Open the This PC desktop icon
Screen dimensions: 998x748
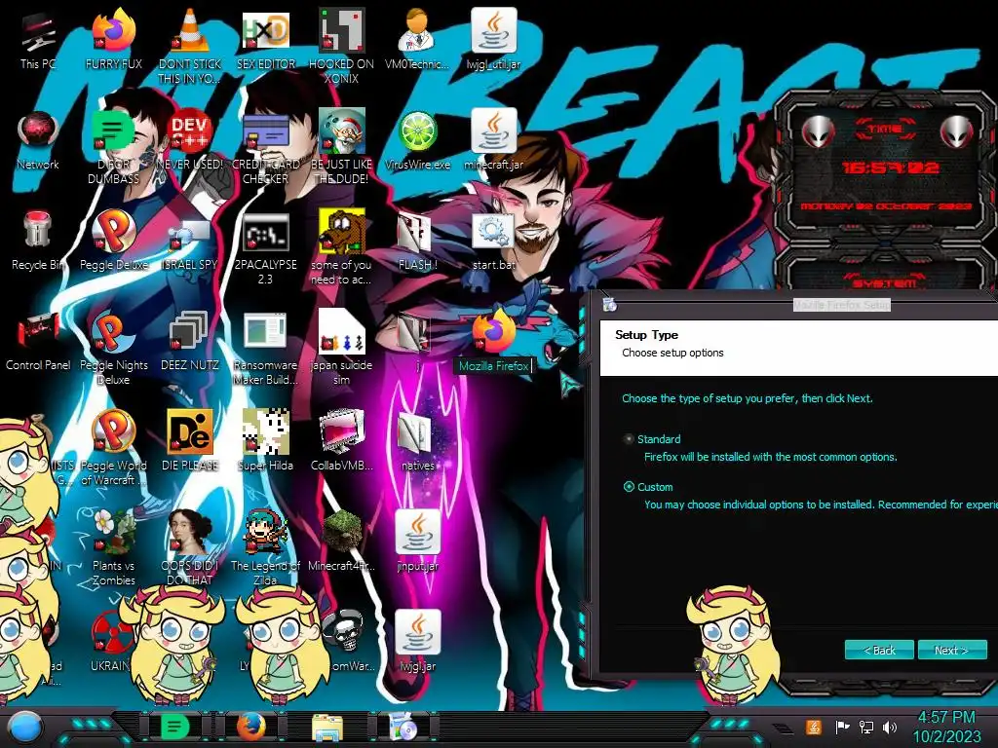pos(38,33)
